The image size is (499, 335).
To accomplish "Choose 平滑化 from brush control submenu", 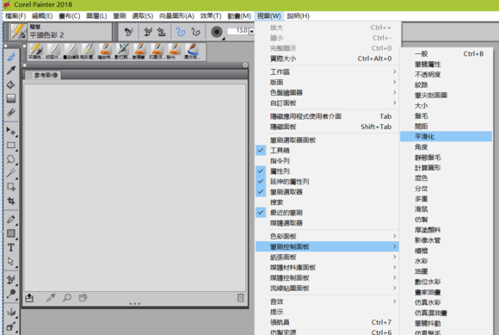I will [446, 137].
